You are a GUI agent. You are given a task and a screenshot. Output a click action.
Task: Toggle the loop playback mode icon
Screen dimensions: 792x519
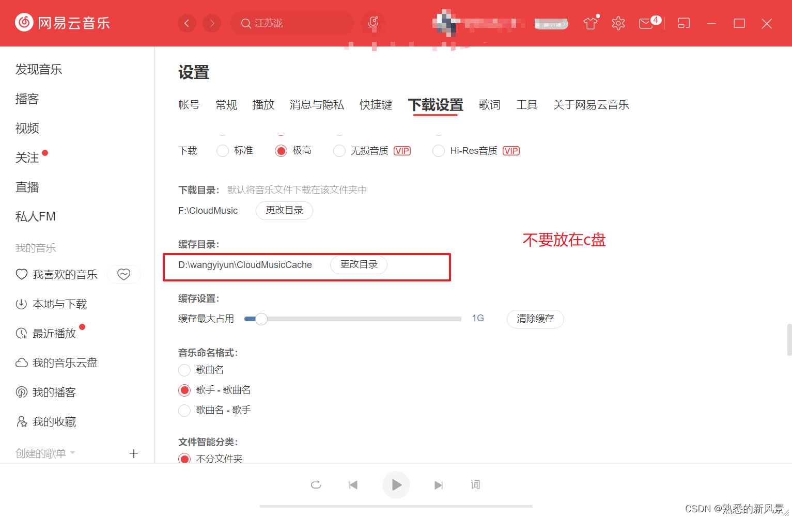(316, 484)
